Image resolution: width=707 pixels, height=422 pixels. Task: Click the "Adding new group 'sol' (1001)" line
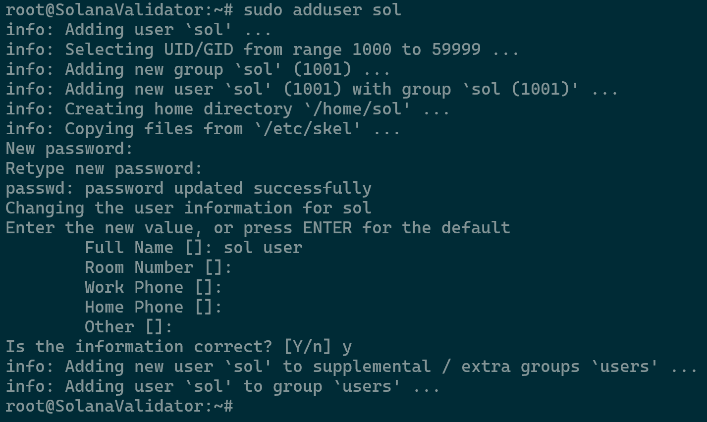[198, 69]
